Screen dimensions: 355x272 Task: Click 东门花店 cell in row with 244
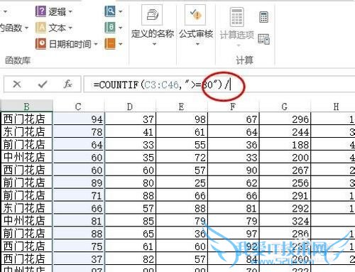pyautogui.click(x=27, y=131)
